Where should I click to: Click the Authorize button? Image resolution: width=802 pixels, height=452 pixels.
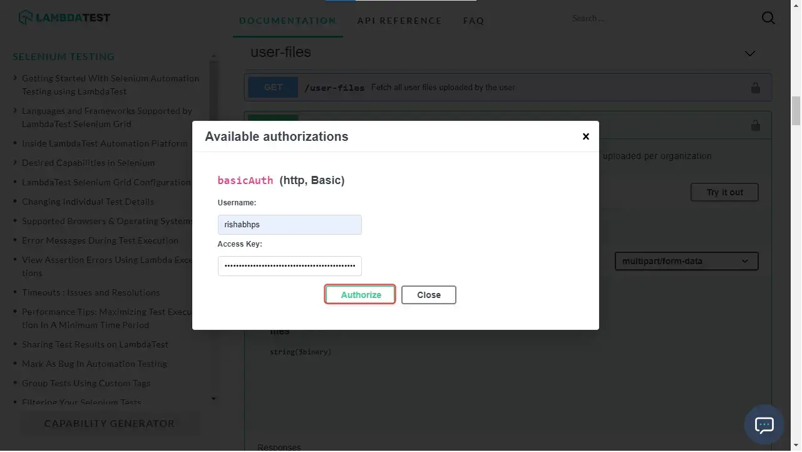(361, 294)
